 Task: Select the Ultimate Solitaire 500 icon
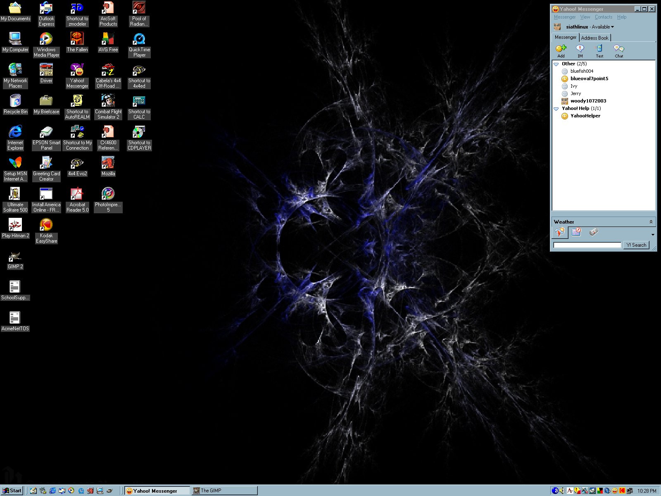[x=15, y=200]
